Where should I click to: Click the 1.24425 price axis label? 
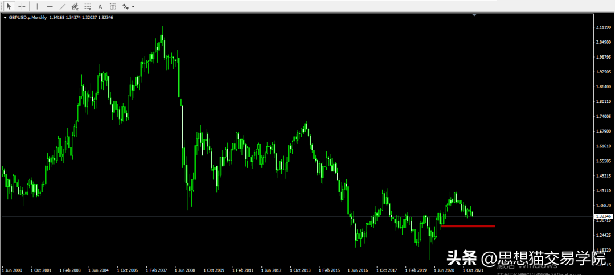[x=604, y=235]
